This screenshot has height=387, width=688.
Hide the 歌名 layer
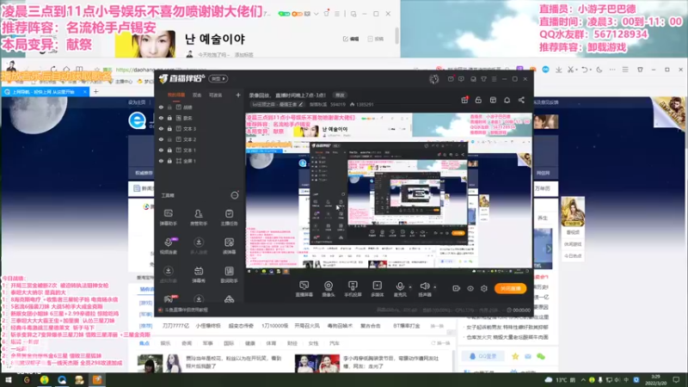pos(161,118)
